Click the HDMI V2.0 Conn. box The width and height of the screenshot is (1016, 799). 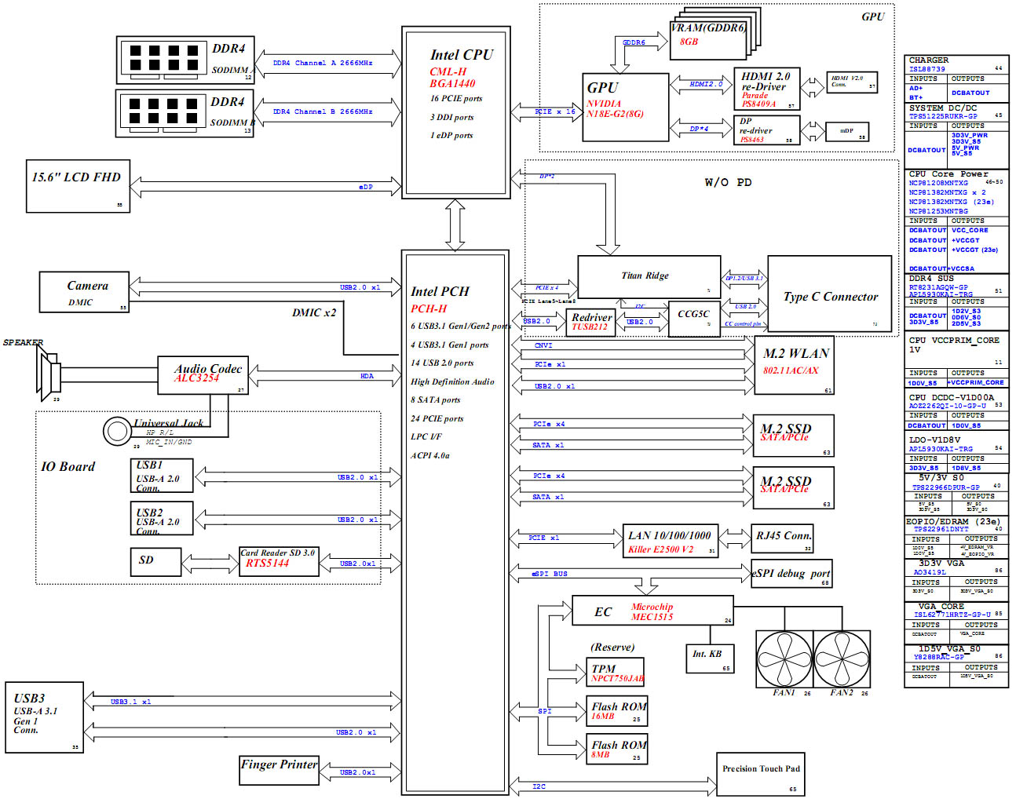pyautogui.click(x=852, y=82)
